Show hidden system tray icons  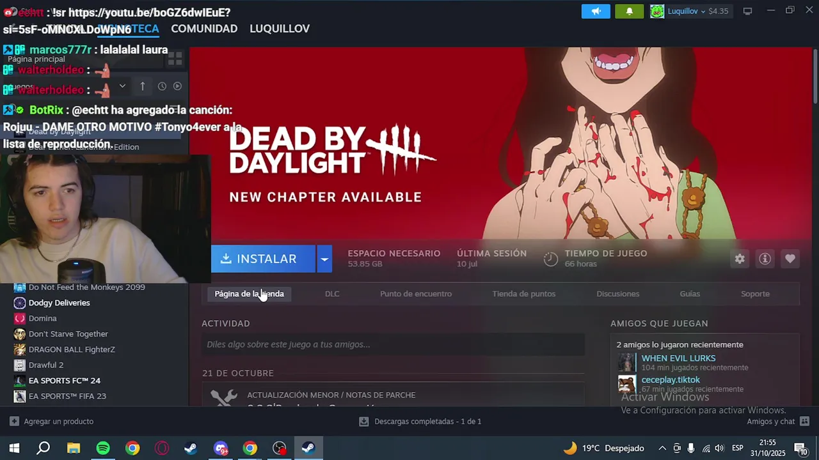click(x=662, y=448)
